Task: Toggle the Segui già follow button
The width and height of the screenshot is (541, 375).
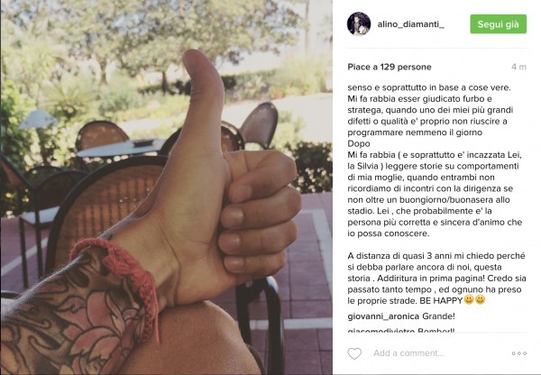Action: coord(499,24)
